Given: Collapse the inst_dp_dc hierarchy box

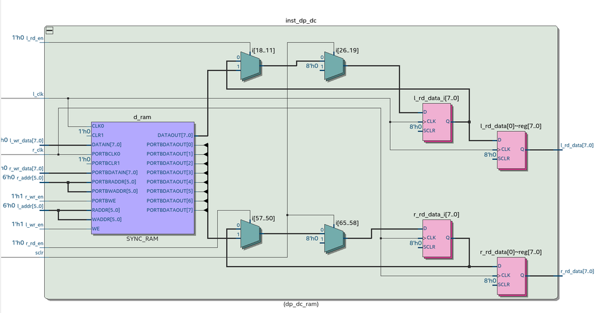Looking at the screenshot, I should (50, 31).
